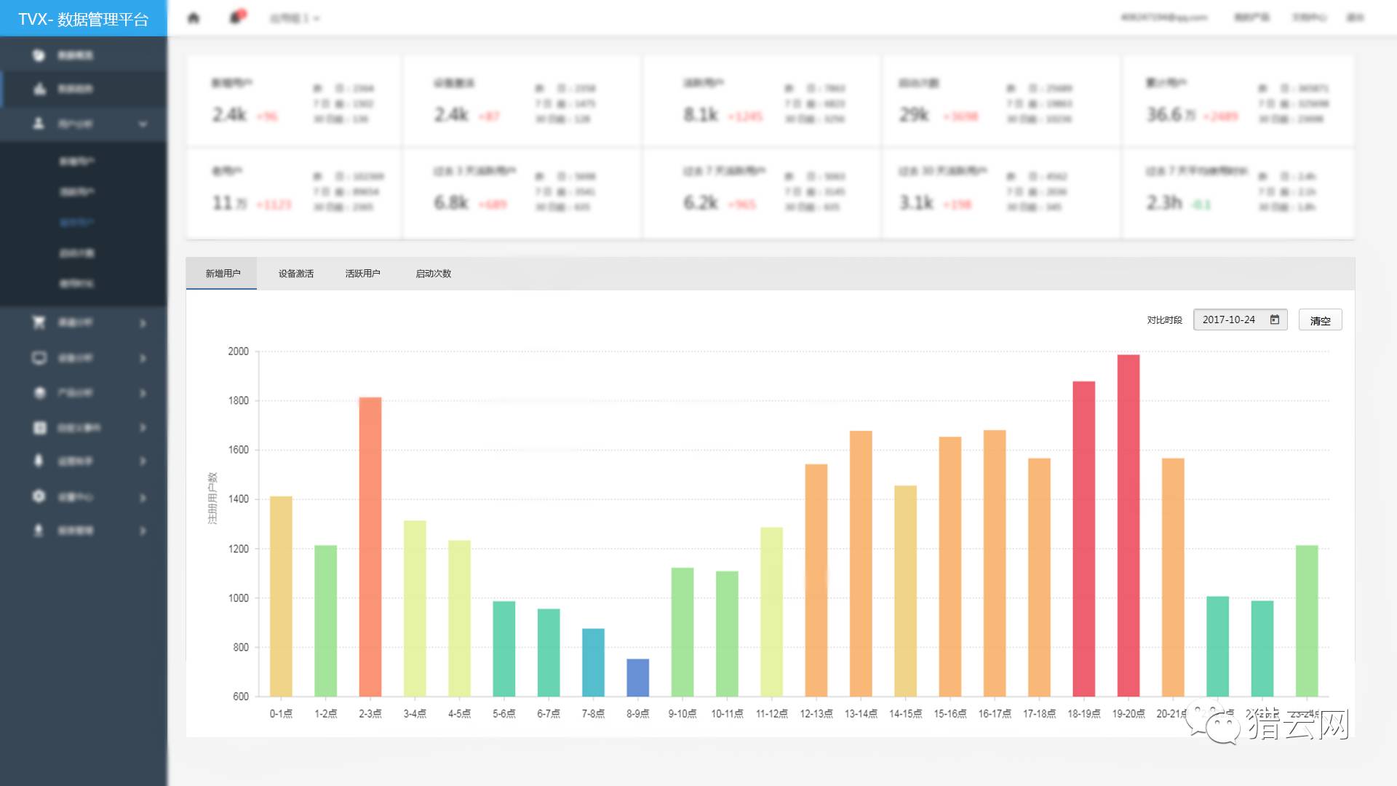Click the gear settings sidebar icon
This screenshot has width=1397, height=786.
(39, 496)
